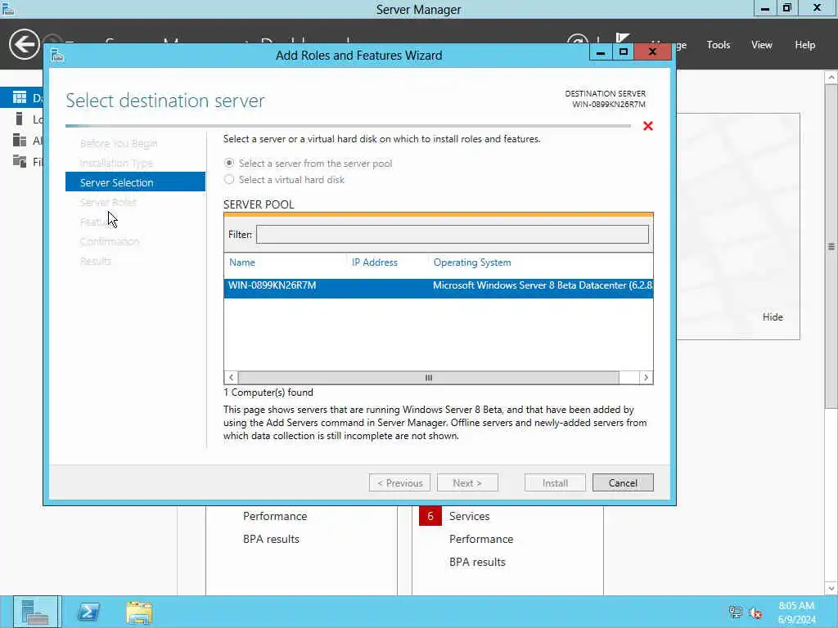Sort server pool by Operating System column

472,262
